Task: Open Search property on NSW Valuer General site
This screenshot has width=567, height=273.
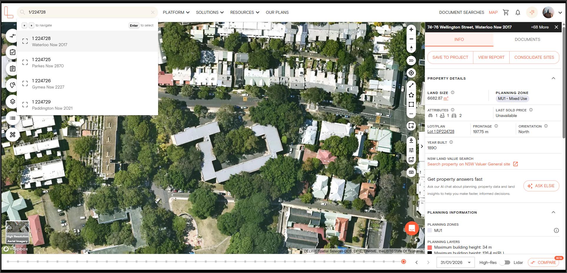Action: tap(472, 164)
